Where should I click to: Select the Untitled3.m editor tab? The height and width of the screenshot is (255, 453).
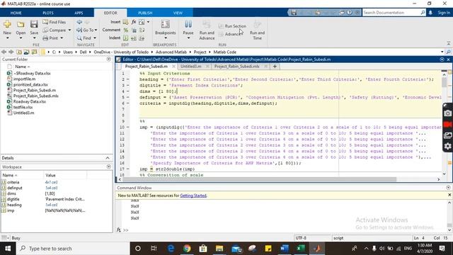click(x=191, y=66)
